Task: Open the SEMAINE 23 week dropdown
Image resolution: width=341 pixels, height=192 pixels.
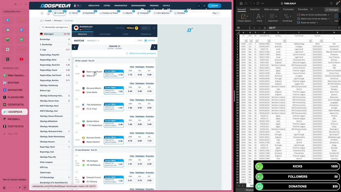Action: [x=93, y=41]
